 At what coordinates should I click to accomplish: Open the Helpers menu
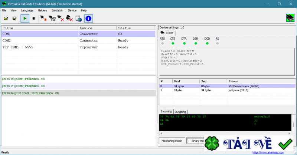click(x=42, y=10)
